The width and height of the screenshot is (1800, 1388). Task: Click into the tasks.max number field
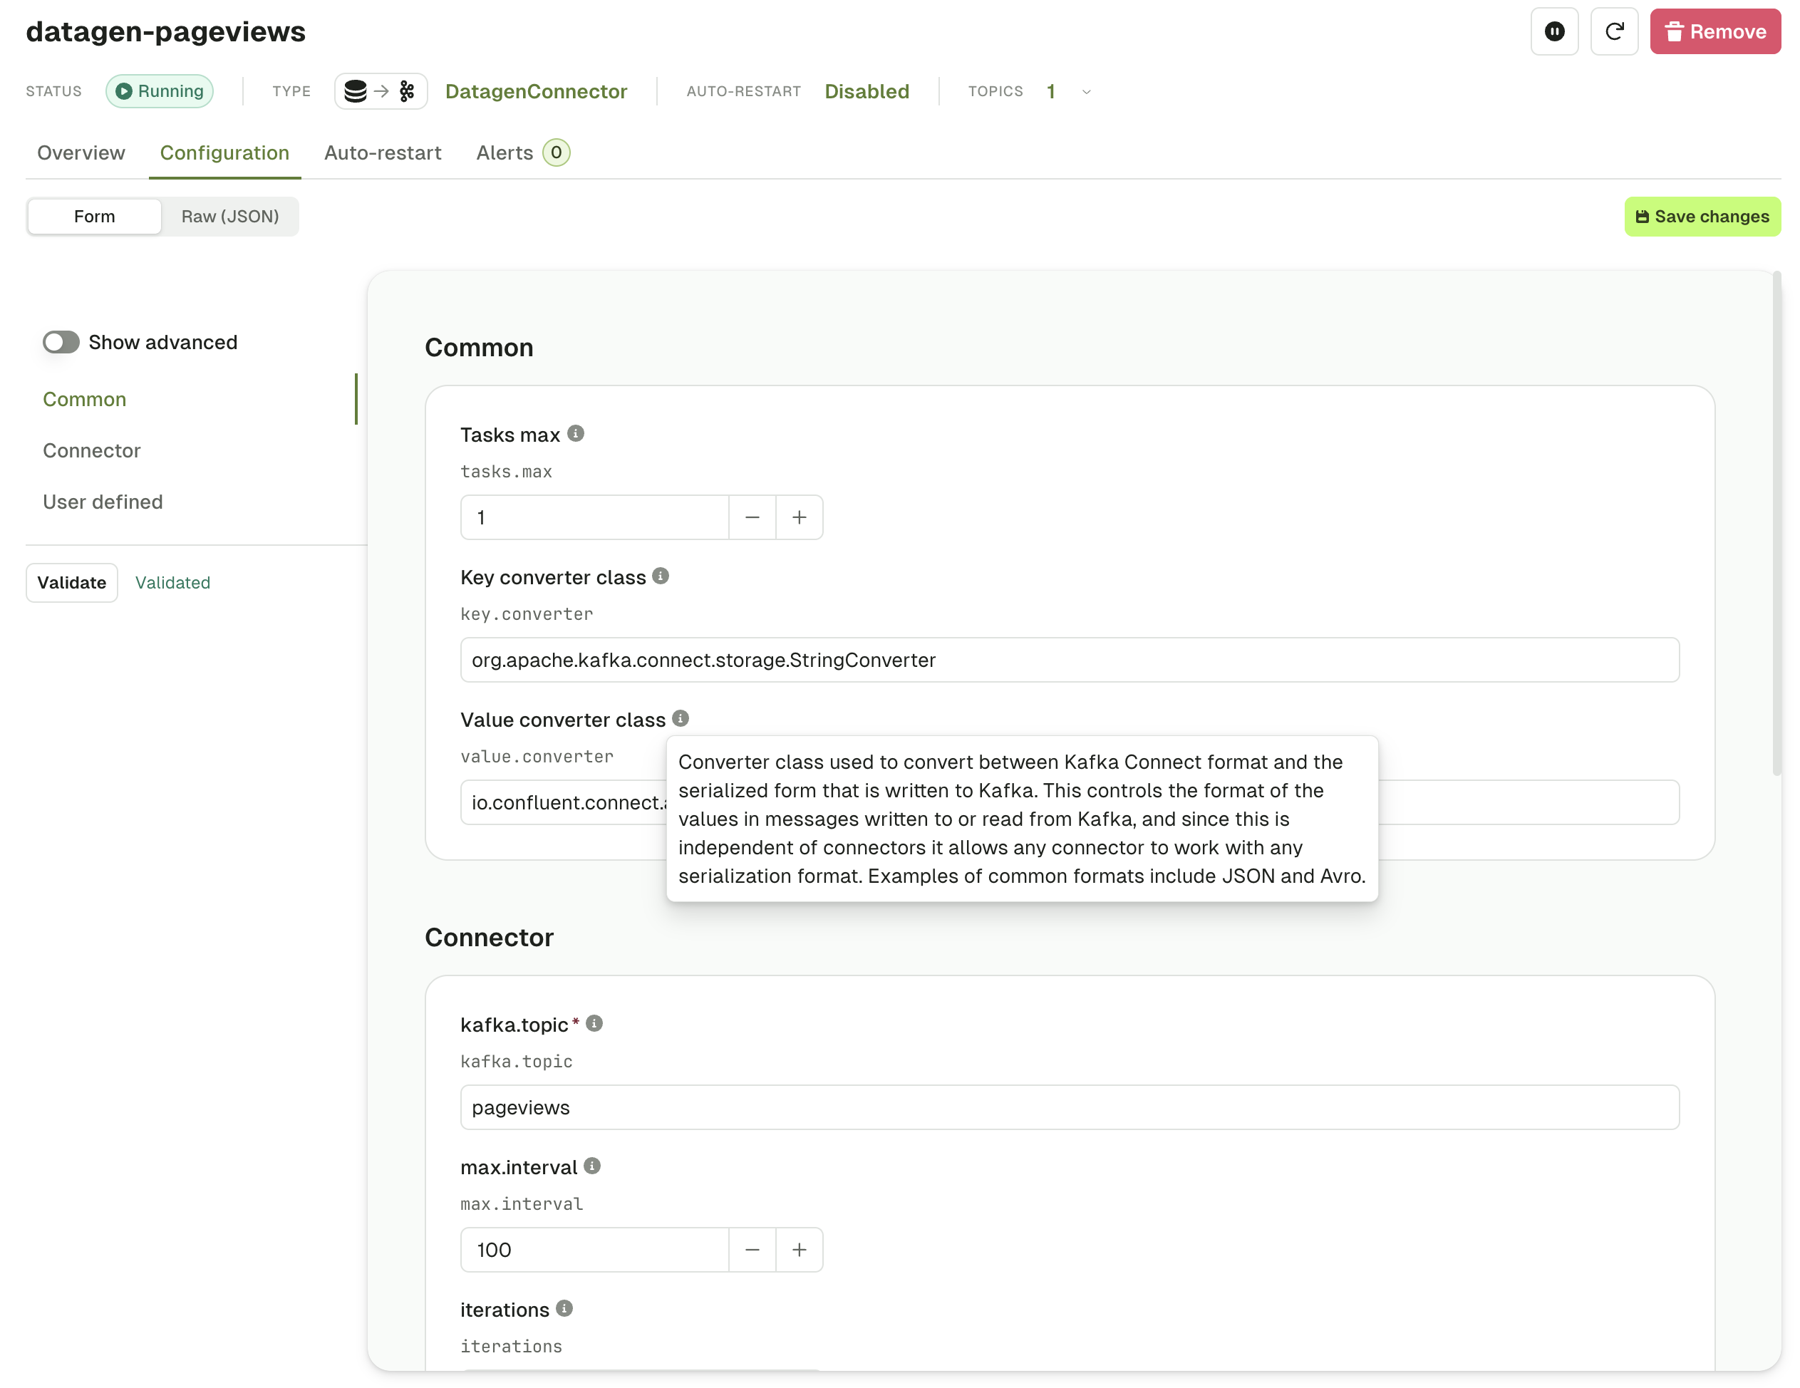click(594, 517)
